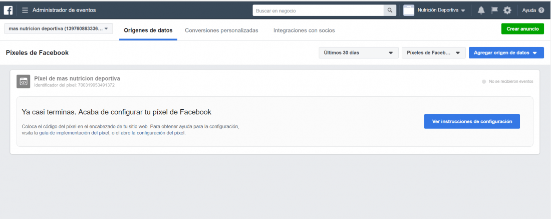Click the Ya casi terminas heading

(116, 112)
